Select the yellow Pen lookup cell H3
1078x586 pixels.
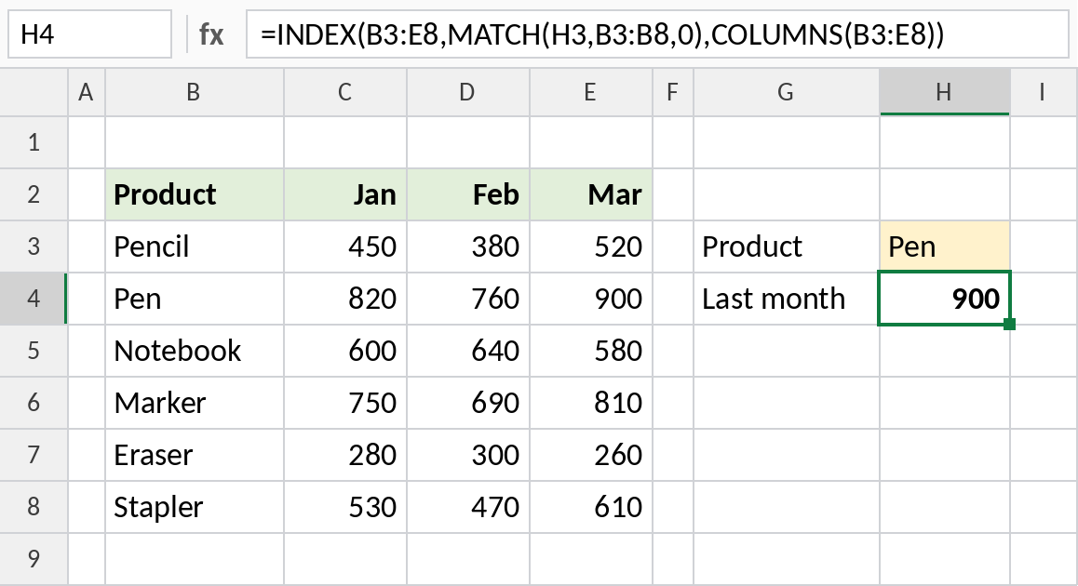click(x=945, y=246)
